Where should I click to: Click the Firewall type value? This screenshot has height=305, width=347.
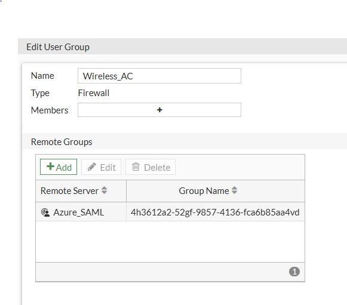coord(94,93)
